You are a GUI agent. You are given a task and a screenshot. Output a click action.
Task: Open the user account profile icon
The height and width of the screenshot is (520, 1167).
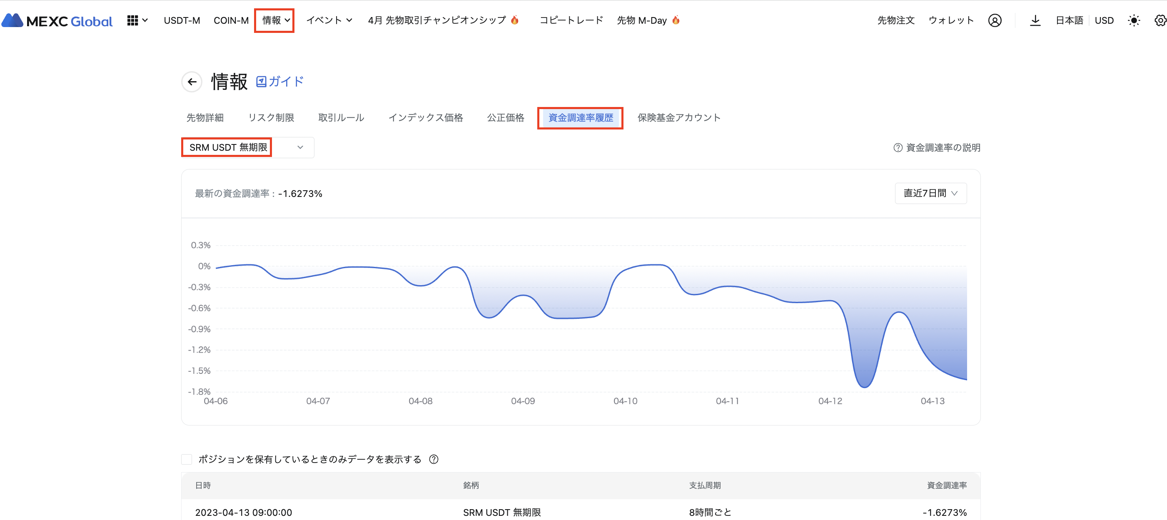click(995, 20)
